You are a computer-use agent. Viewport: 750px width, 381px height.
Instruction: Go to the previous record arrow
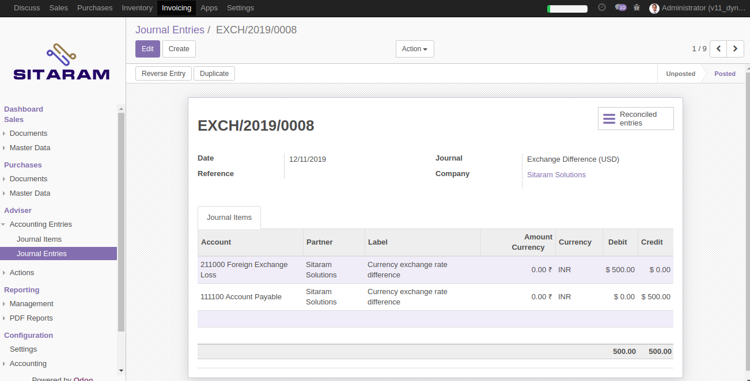(x=718, y=49)
